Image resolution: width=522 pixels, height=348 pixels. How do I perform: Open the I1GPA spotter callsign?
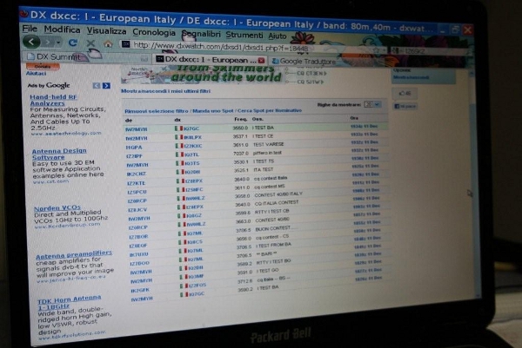pos(134,148)
